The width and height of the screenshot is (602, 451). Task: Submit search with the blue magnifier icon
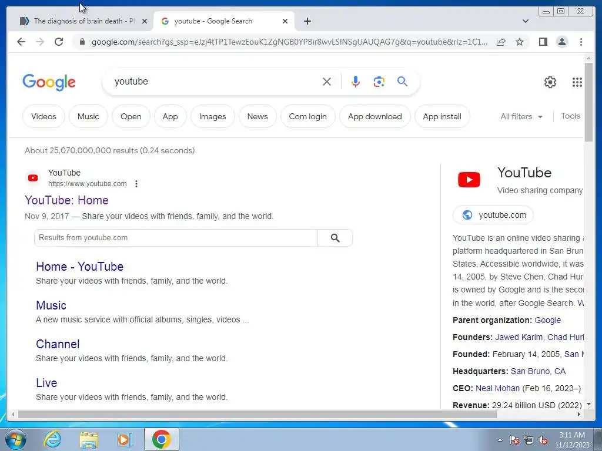pos(402,81)
